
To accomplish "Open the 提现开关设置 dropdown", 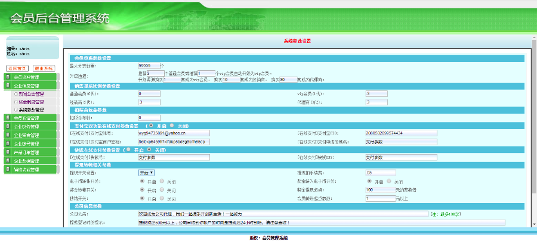I will [x=147, y=173].
